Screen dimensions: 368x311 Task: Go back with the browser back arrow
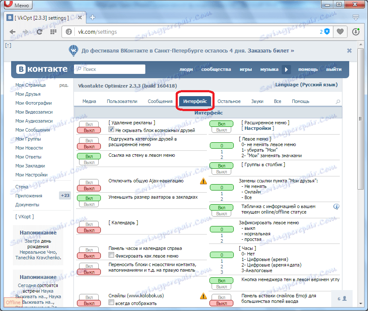pos(12,32)
